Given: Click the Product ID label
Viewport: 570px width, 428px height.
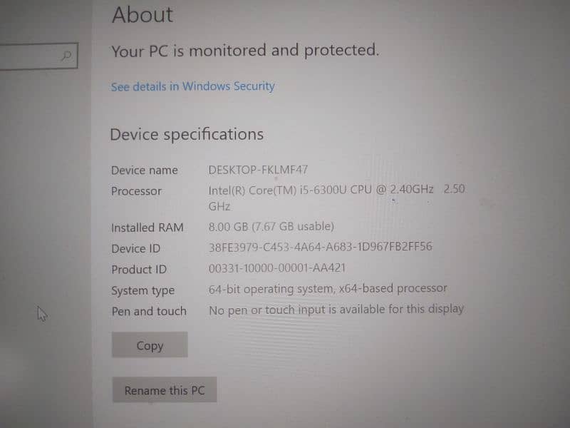Looking at the screenshot, I should click(139, 270).
